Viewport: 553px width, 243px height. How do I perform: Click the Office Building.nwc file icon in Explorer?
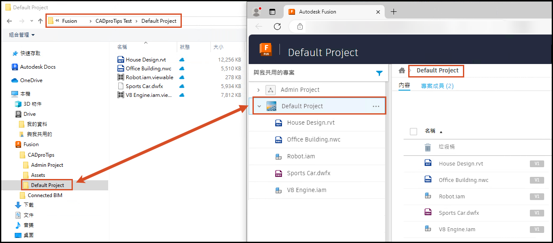click(x=121, y=68)
